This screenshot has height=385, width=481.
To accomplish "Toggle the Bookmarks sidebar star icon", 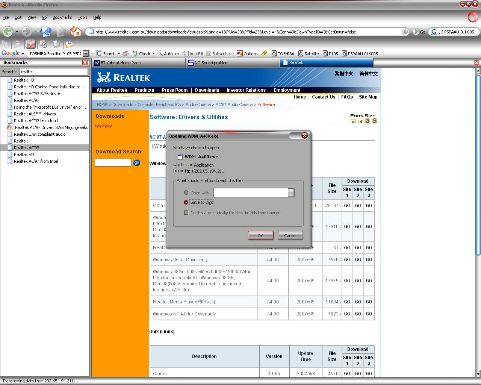I will (31, 44).
